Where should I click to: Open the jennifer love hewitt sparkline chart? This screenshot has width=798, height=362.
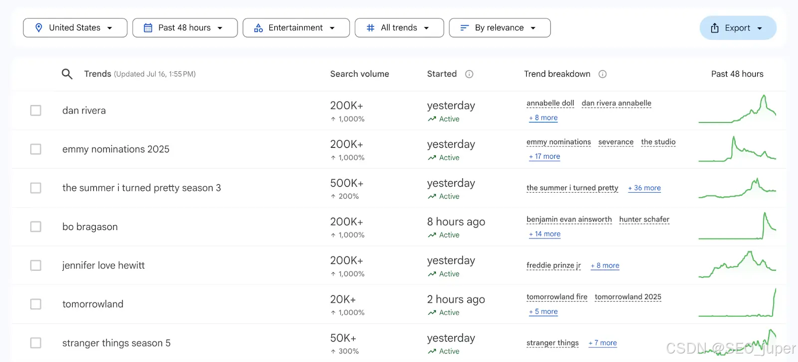[737, 264]
